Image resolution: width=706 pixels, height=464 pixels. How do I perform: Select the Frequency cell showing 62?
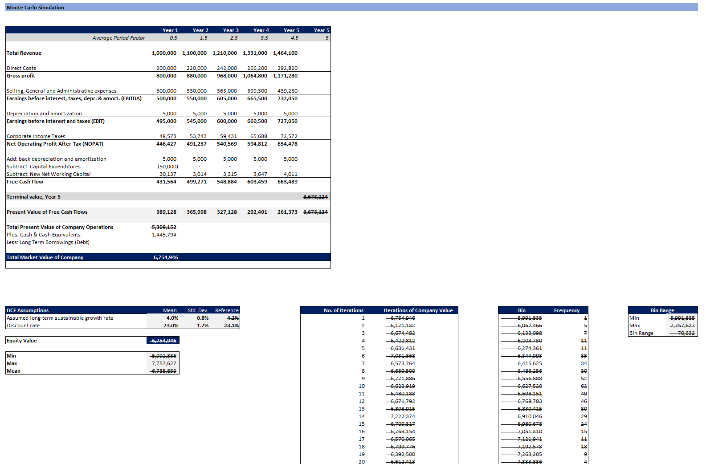pyautogui.click(x=584, y=386)
